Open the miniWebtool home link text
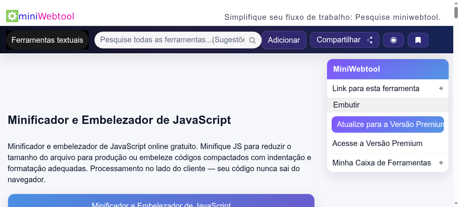 46,16
